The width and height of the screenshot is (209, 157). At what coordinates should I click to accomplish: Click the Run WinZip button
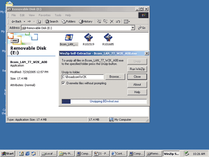137,69
